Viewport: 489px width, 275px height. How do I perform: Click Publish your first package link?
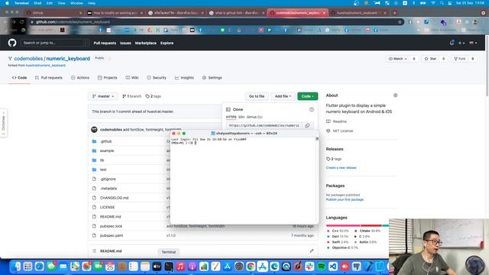click(345, 199)
